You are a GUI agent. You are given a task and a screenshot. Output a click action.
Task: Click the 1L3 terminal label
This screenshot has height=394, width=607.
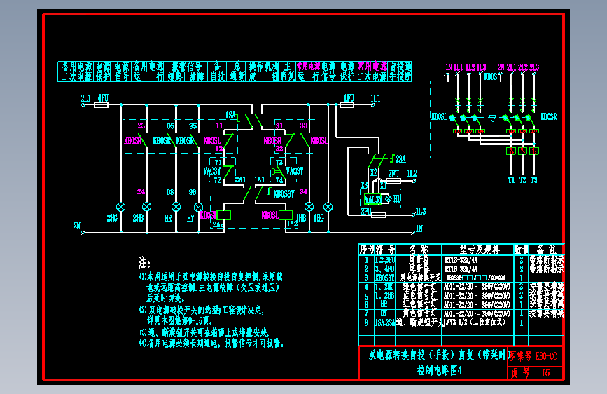point(421,211)
